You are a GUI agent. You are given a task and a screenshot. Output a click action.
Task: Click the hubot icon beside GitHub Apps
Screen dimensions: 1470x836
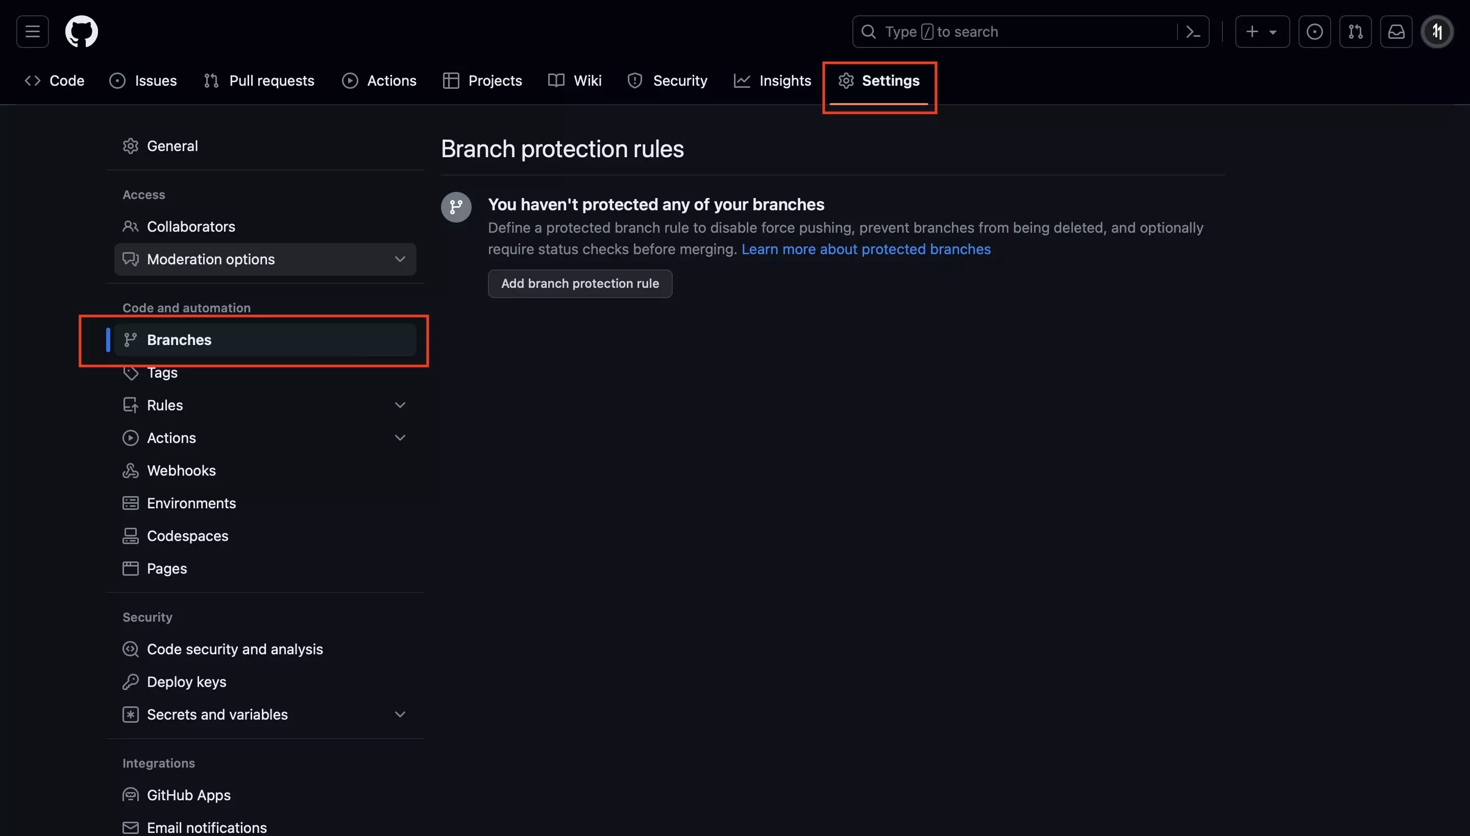click(x=130, y=795)
